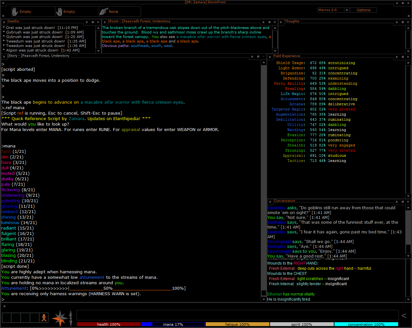Click the red health 100% bar

tap(109, 324)
